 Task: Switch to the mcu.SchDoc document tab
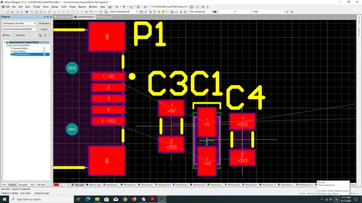pos(105,17)
